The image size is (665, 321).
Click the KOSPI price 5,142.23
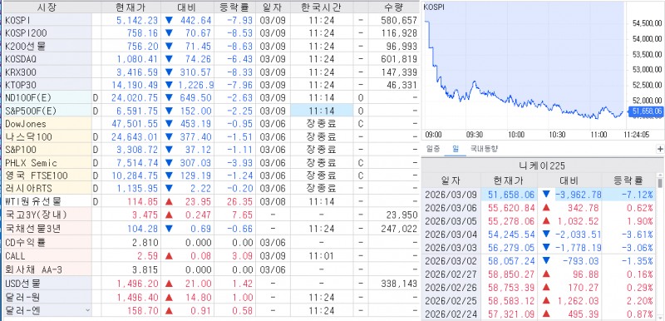coord(136,20)
